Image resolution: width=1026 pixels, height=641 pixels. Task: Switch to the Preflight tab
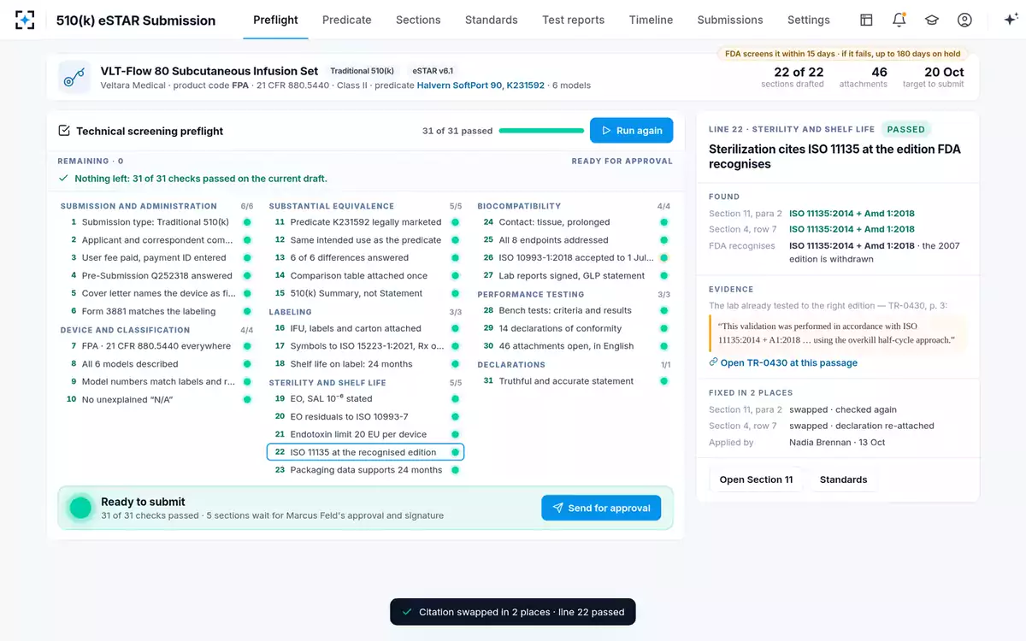pos(275,20)
